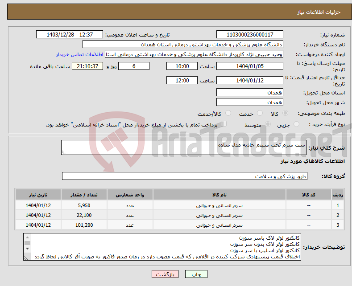Click the چاپ (print) button
This screenshot has width=352, height=286.
[196, 274]
